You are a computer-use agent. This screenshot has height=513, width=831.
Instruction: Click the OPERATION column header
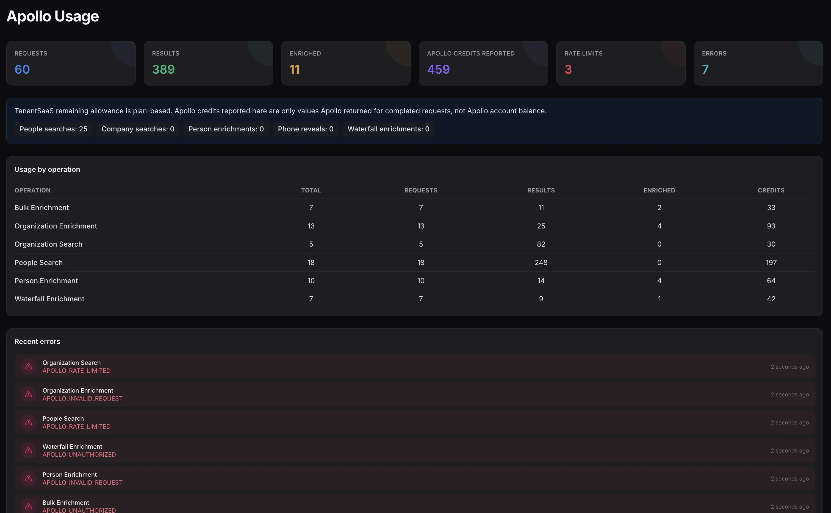coord(32,190)
